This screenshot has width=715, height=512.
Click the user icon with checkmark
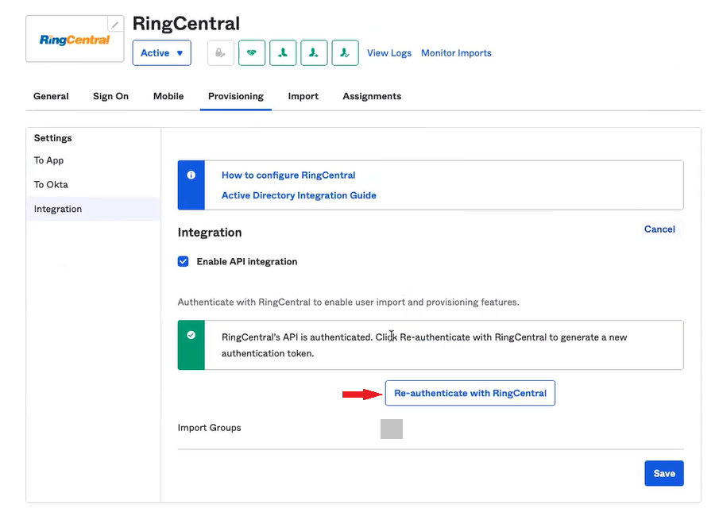[x=346, y=53]
